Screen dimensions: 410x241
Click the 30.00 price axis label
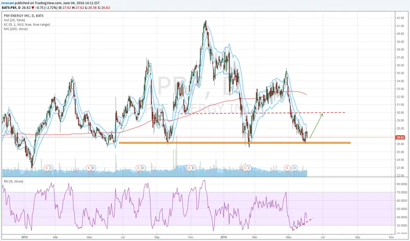tap(400, 113)
